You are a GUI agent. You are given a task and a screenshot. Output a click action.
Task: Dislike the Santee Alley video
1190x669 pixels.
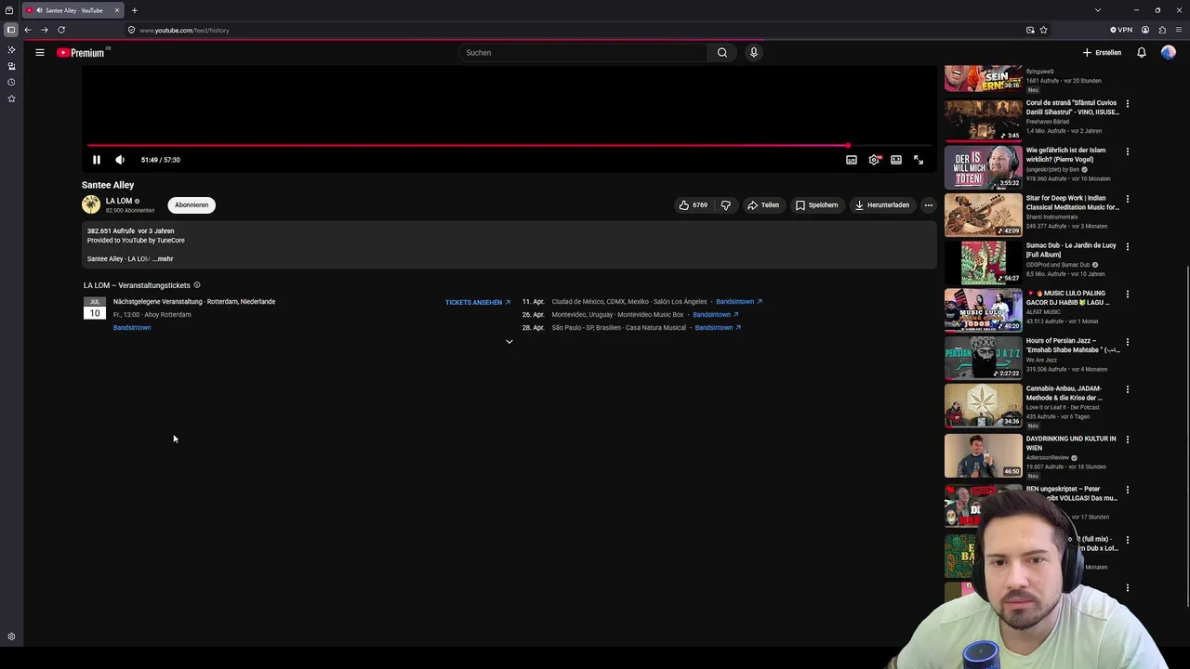point(726,205)
